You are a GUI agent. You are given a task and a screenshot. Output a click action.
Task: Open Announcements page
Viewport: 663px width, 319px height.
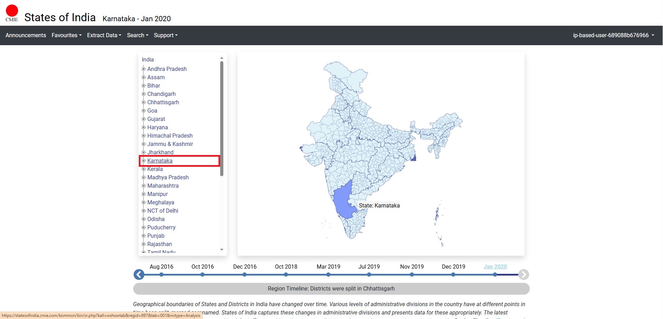click(26, 35)
